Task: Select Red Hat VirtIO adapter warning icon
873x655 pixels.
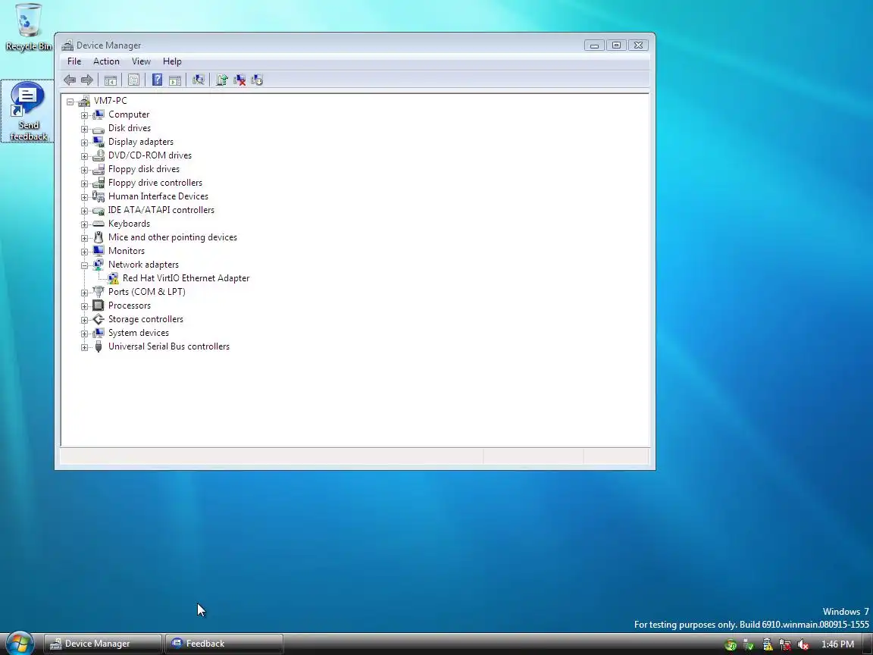Action: point(113,278)
